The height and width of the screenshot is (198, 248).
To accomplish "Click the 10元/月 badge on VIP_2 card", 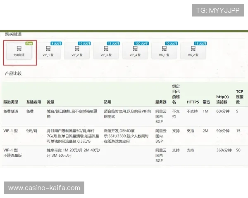I will pos(84,43).
